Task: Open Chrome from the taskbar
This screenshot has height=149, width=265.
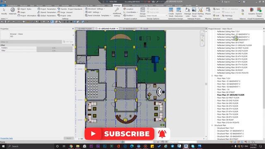Action: 71,146
